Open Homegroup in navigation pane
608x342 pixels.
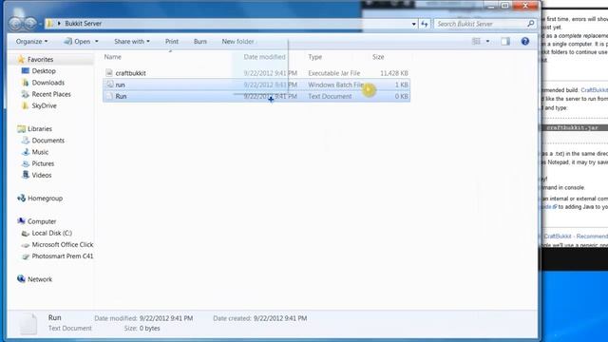click(x=45, y=199)
